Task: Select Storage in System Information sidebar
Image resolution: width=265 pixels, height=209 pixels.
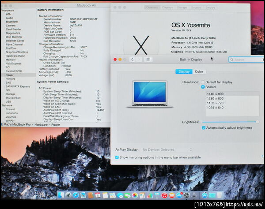Action: [x=10, y=94]
